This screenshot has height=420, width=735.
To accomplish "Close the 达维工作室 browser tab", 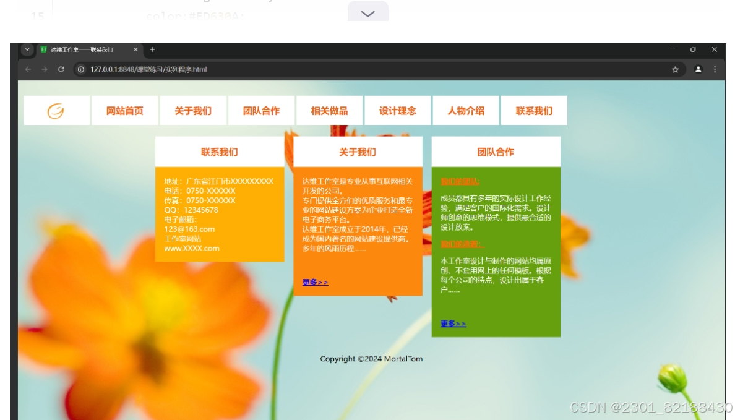I will pyautogui.click(x=135, y=49).
